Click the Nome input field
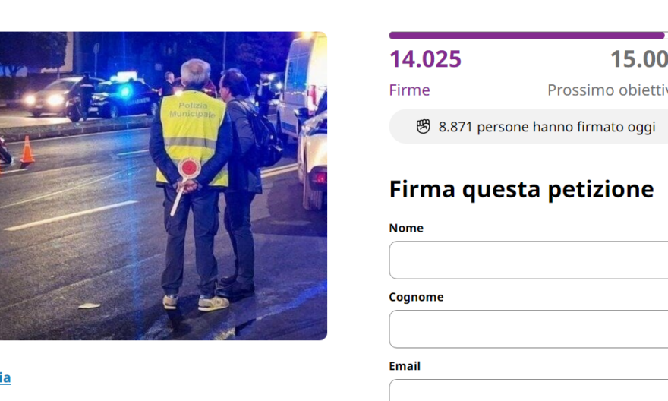The image size is (668, 401). coord(528,260)
